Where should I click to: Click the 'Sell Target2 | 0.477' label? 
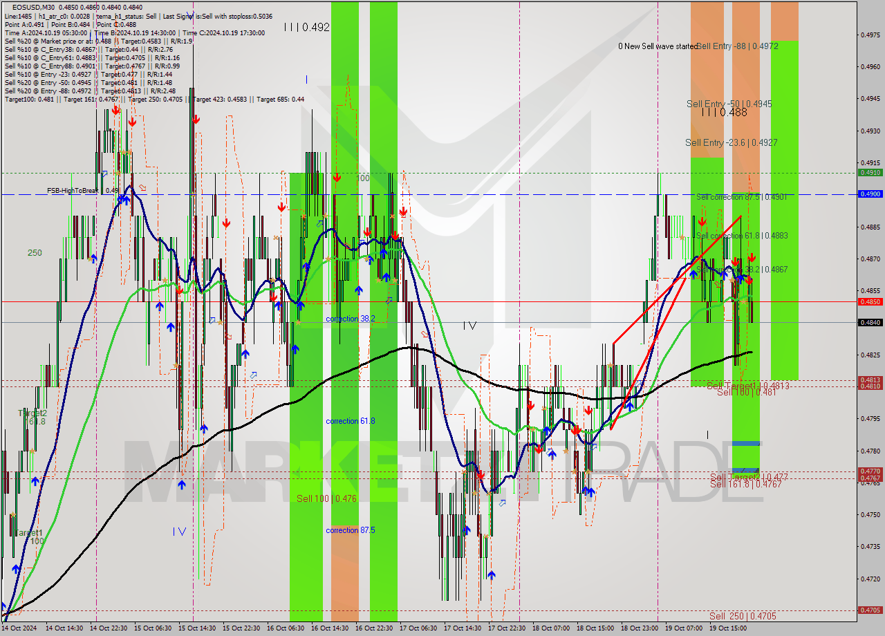click(x=749, y=477)
